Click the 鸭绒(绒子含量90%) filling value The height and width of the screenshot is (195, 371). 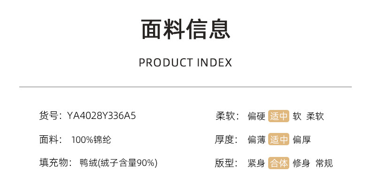tap(119, 163)
